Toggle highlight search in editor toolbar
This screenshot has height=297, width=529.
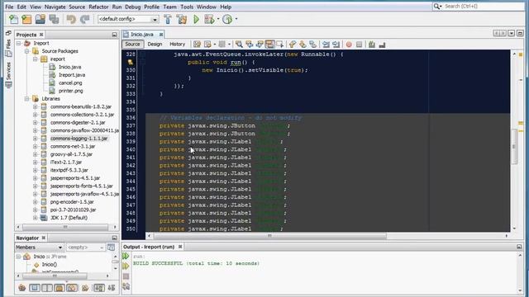[x=269, y=45]
